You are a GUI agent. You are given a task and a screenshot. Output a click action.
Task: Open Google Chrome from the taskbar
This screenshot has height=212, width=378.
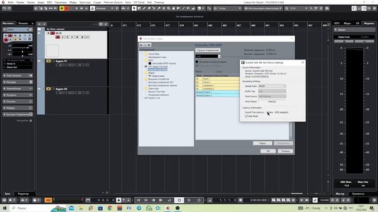110,208
